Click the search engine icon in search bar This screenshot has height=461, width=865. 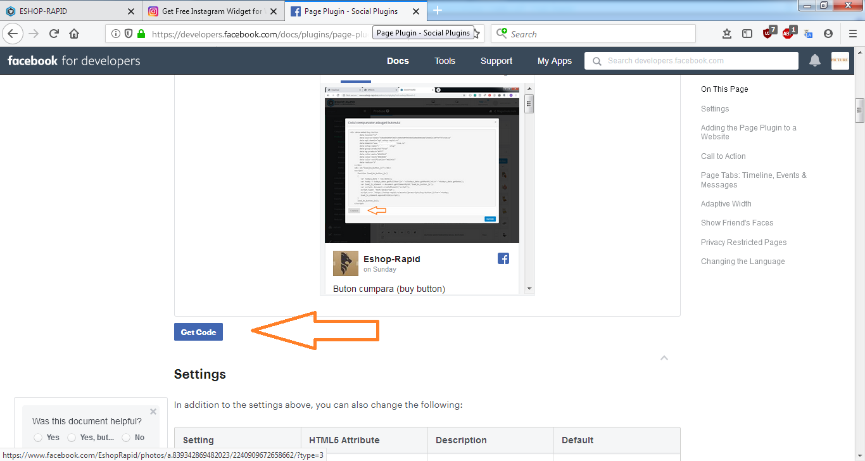click(503, 34)
